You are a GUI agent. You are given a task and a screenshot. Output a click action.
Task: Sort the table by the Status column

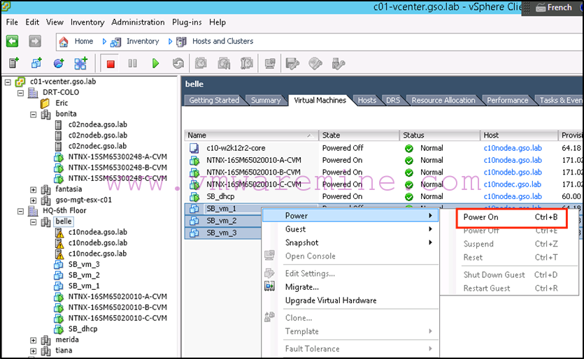[x=440, y=135]
